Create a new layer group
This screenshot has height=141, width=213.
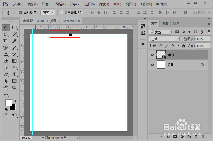(x=189, y=137)
